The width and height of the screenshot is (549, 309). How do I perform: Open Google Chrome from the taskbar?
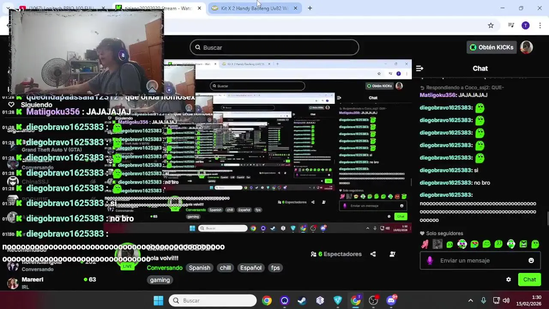coord(267,300)
